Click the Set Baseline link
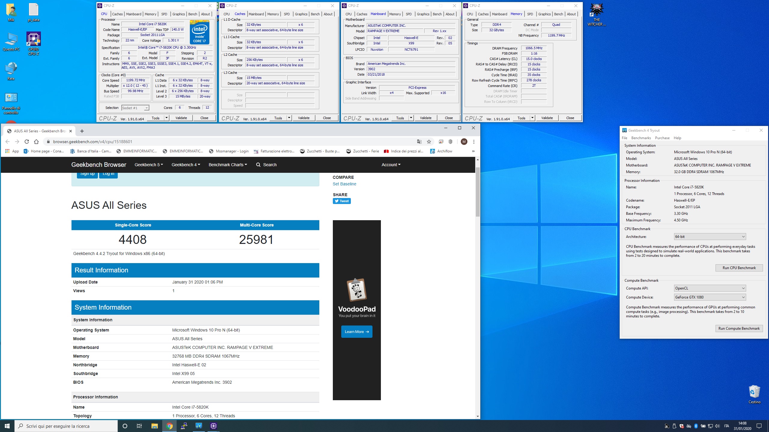The width and height of the screenshot is (769, 432). [x=344, y=184]
